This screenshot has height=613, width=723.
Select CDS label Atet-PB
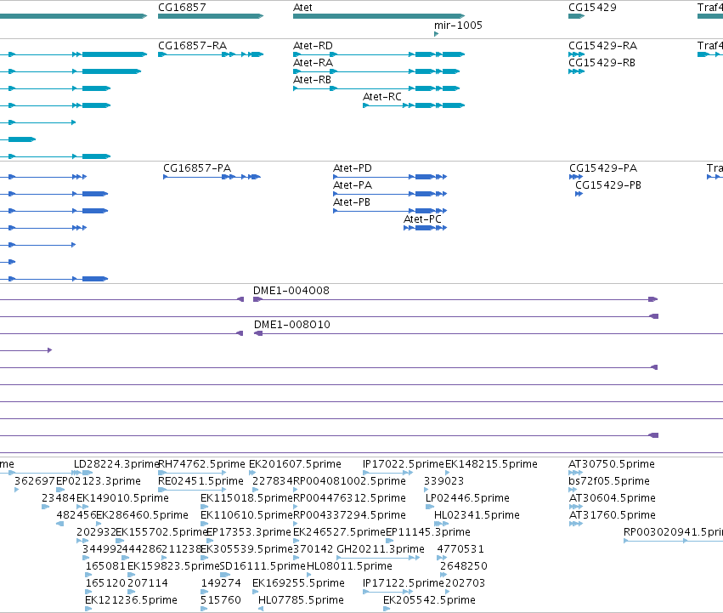click(x=352, y=202)
